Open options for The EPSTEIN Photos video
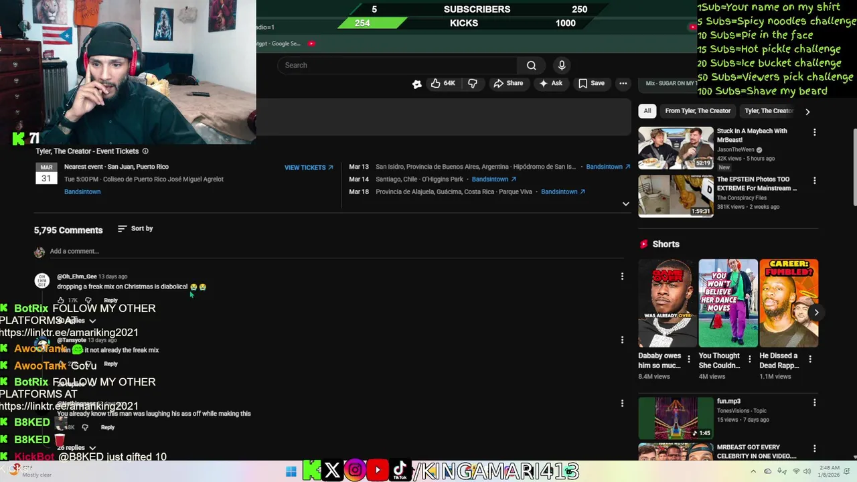Image resolution: width=857 pixels, height=482 pixels. tap(815, 181)
